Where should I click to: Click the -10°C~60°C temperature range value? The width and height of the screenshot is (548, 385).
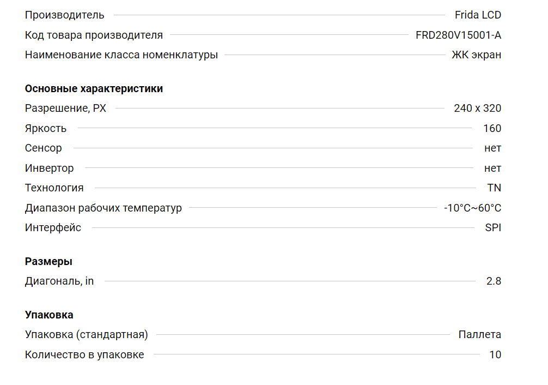(x=472, y=208)
